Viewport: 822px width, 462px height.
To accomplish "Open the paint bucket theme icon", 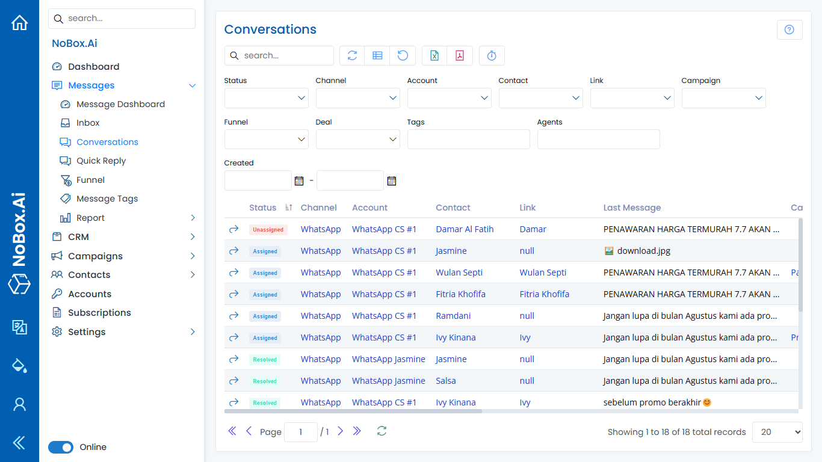I will 20,365.
